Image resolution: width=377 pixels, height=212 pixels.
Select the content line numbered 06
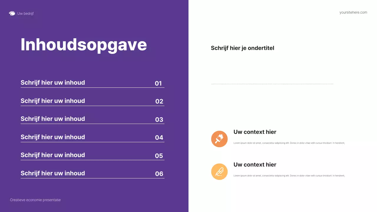coord(53,173)
